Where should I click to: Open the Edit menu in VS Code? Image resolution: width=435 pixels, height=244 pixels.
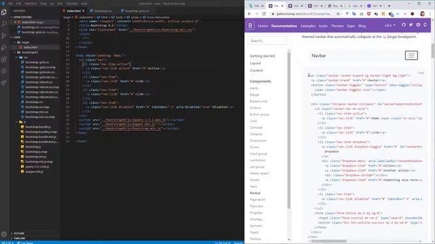[18, 3]
